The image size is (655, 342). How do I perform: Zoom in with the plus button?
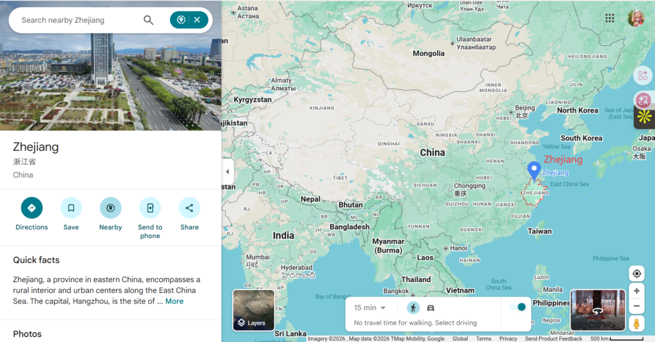click(636, 291)
